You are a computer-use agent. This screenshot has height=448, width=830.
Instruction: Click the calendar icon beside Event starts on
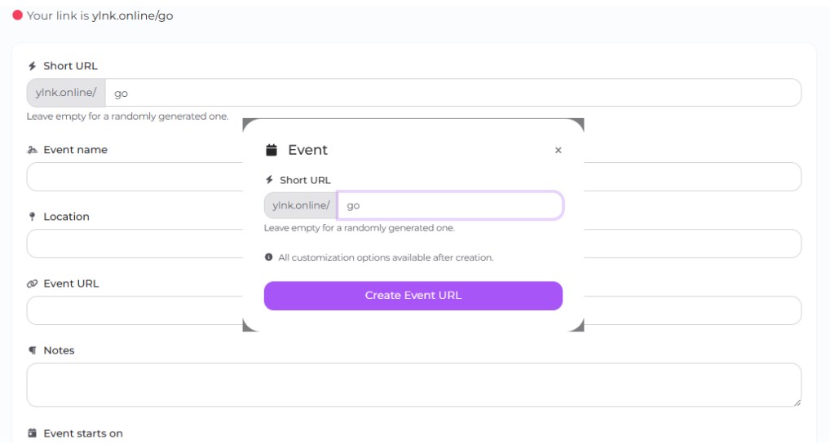pyautogui.click(x=33, y=433)
